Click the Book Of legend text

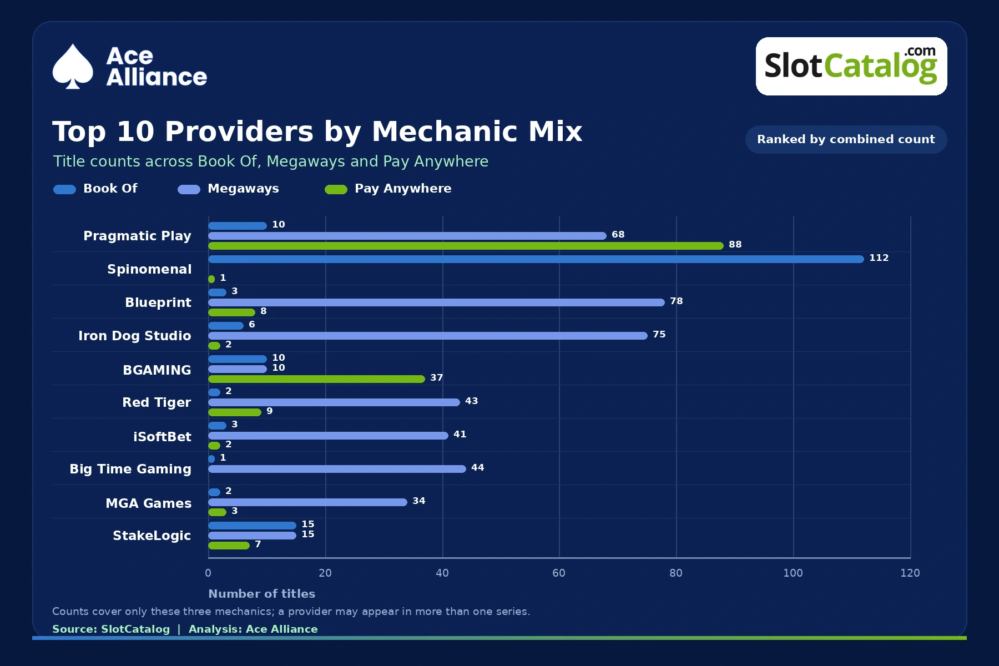[x=110, y=189]
